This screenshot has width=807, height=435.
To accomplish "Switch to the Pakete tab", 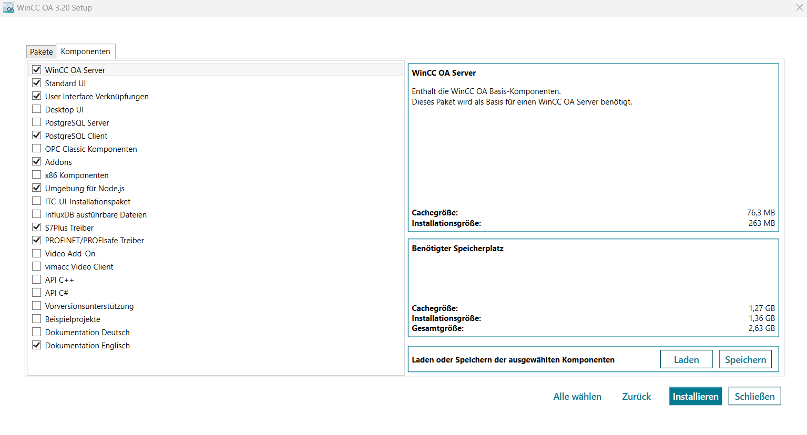I will pyautogui.click(x=41, y=51).
